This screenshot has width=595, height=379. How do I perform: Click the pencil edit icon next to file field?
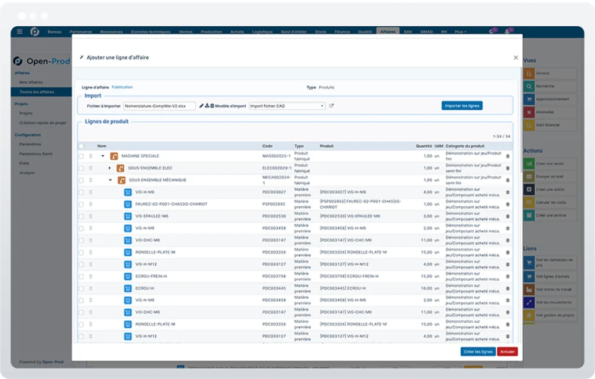click(202, 106)
